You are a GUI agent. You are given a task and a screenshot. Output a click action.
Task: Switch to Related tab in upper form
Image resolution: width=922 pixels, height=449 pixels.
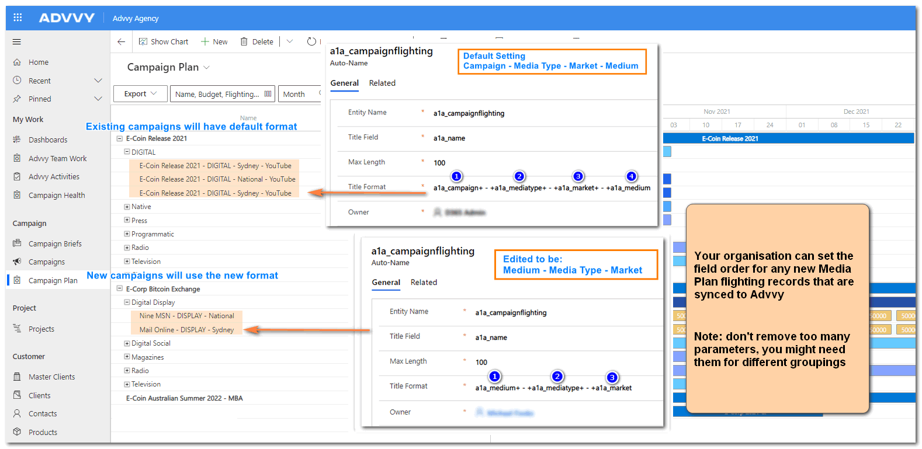tap(382, 83)
